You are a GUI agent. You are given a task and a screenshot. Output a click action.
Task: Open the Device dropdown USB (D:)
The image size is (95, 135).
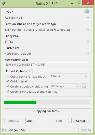[x=47, y=18]
